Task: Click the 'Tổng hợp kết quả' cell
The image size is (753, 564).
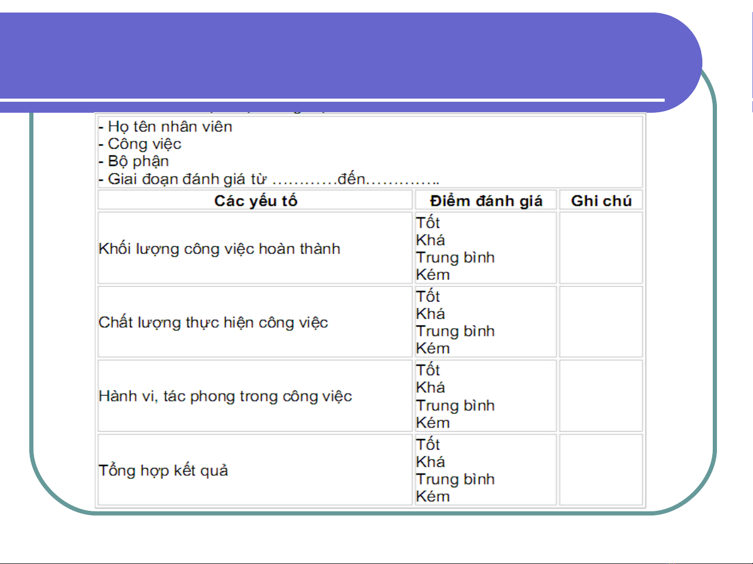Action: 256,470
